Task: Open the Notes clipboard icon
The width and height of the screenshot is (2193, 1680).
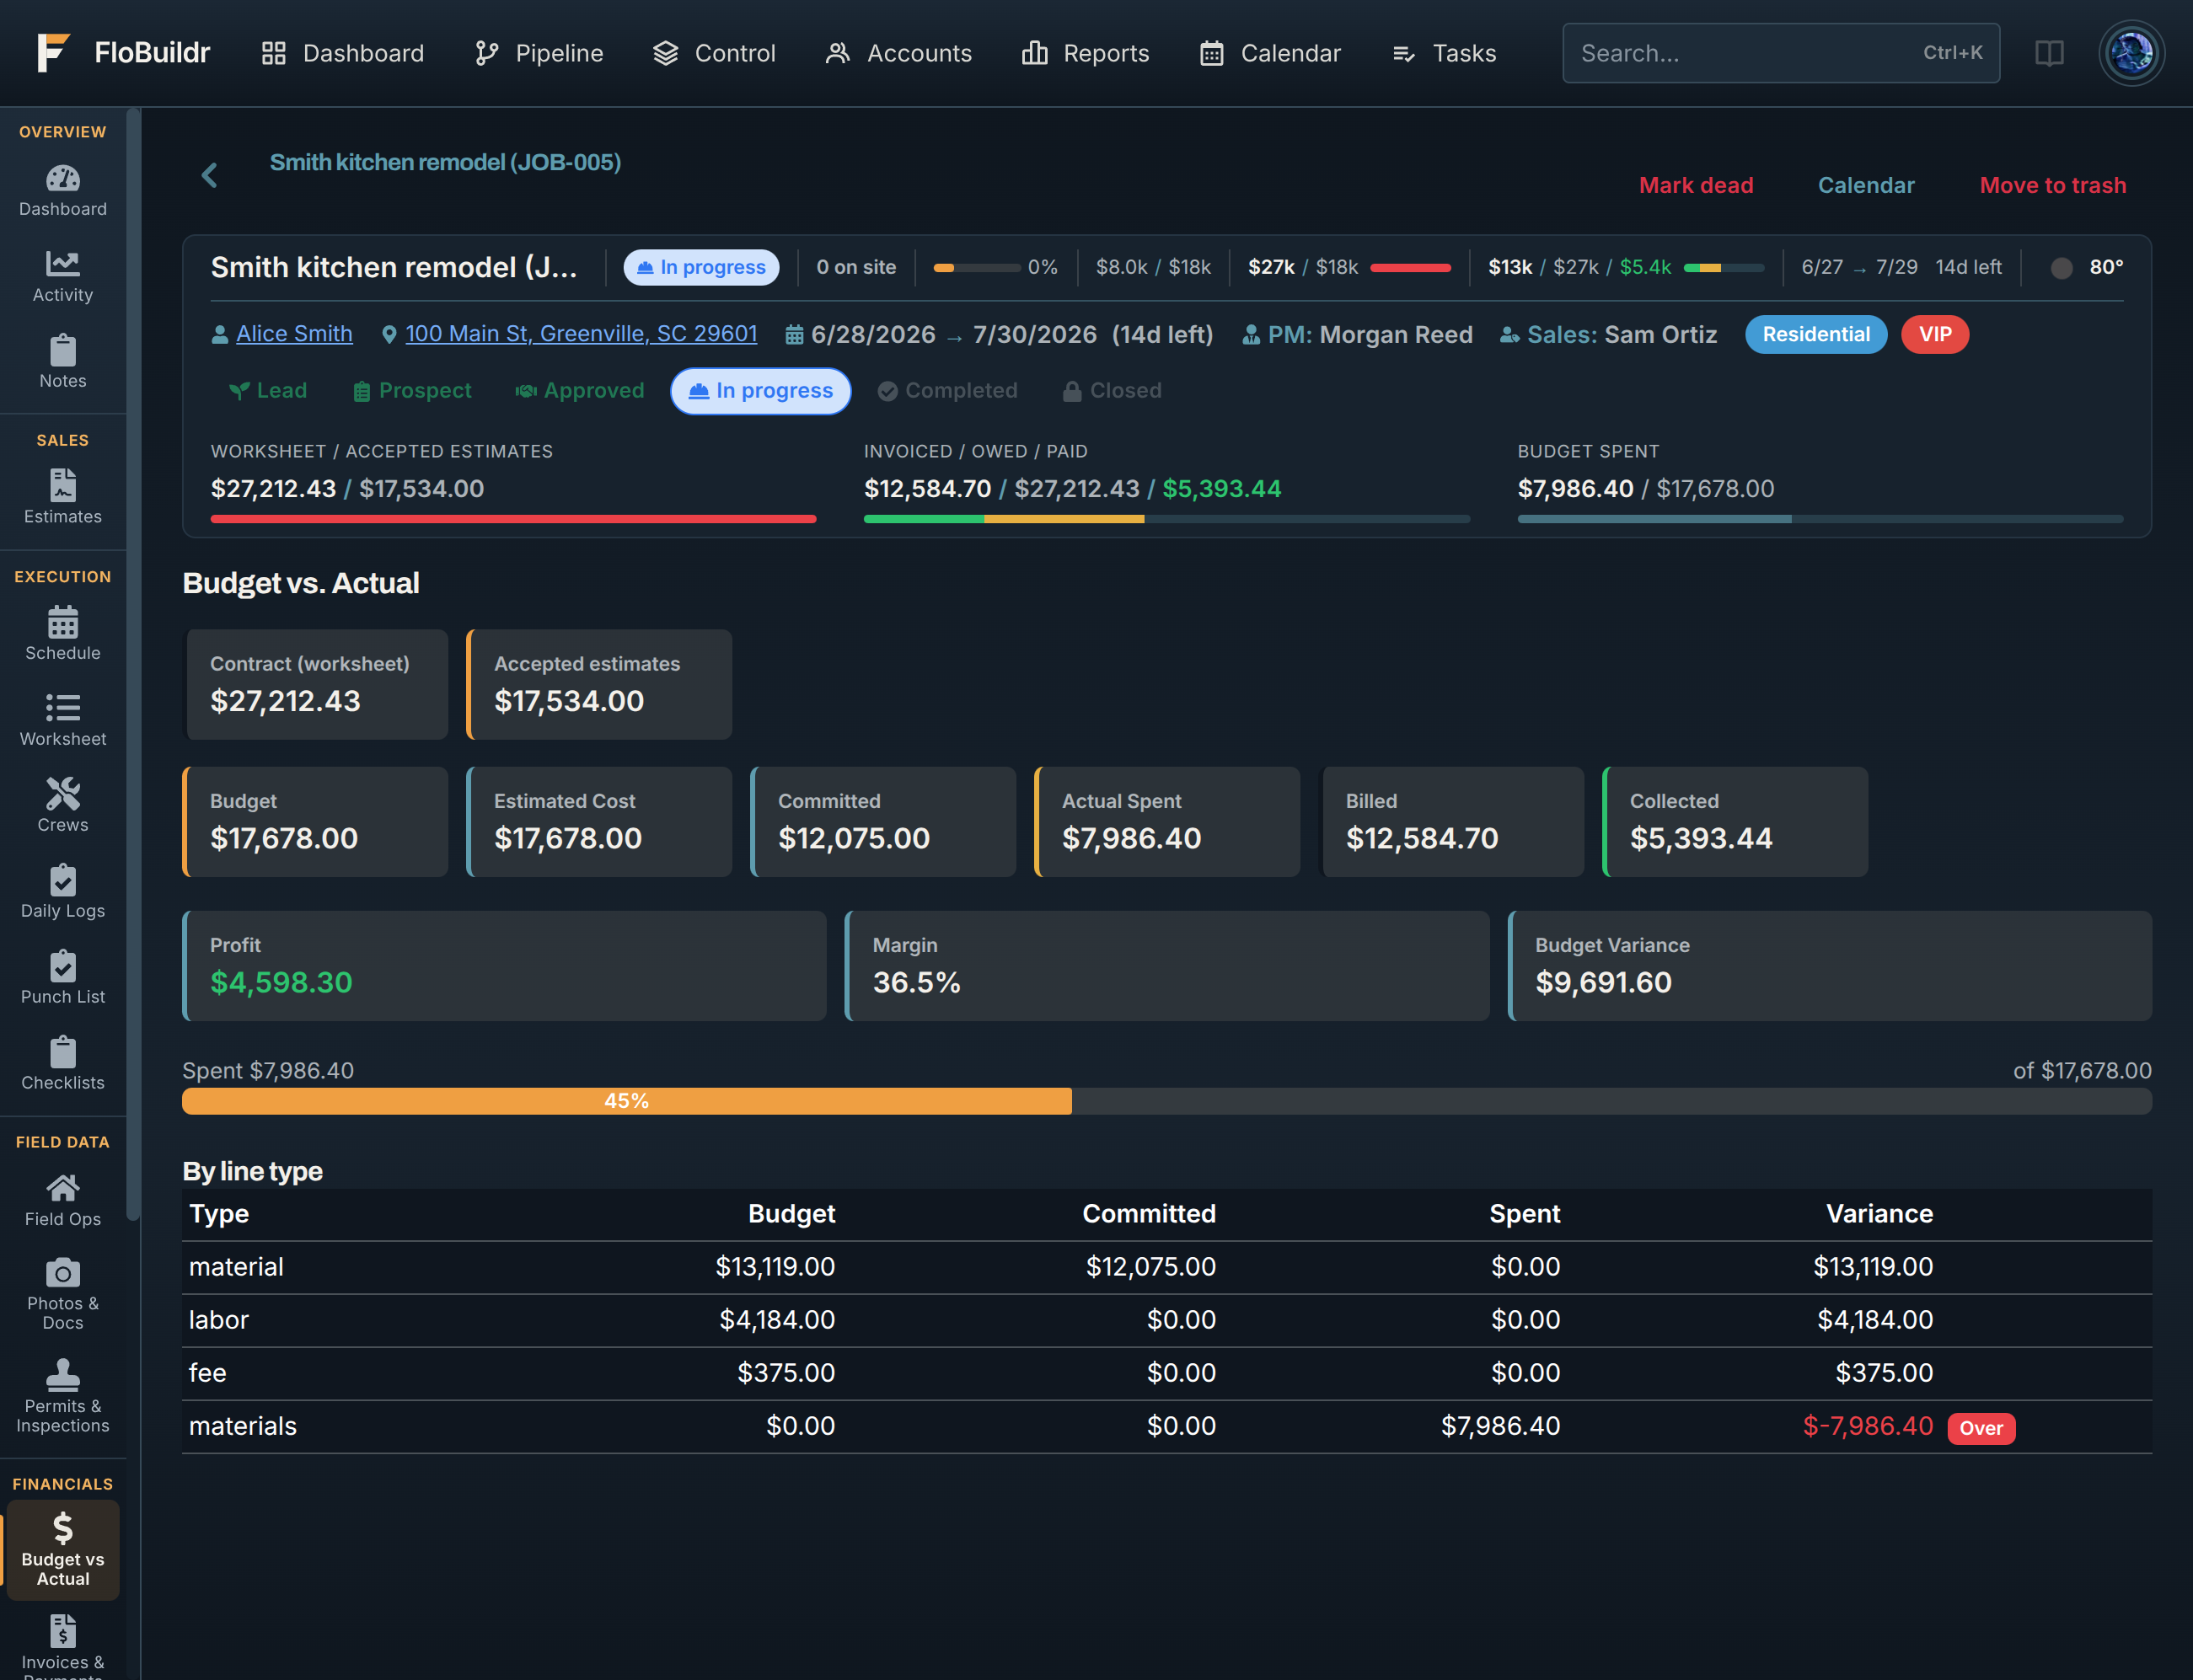Action: [x=63, y=350]
